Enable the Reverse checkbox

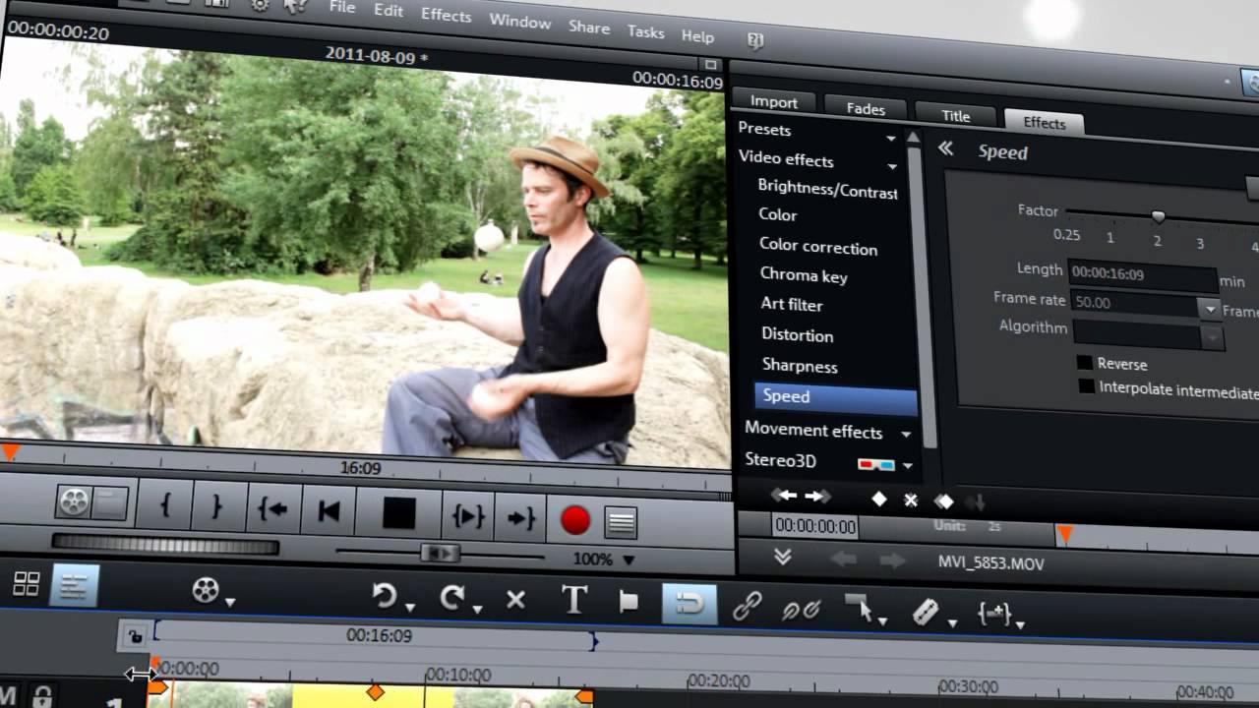click(1086, 363)
